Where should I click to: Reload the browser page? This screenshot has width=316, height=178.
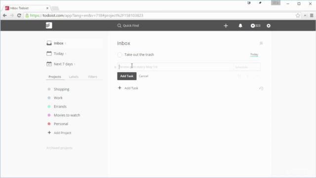(x=19, y=15)
